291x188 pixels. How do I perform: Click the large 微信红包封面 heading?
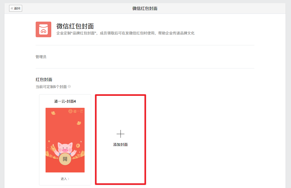[75, 26]
